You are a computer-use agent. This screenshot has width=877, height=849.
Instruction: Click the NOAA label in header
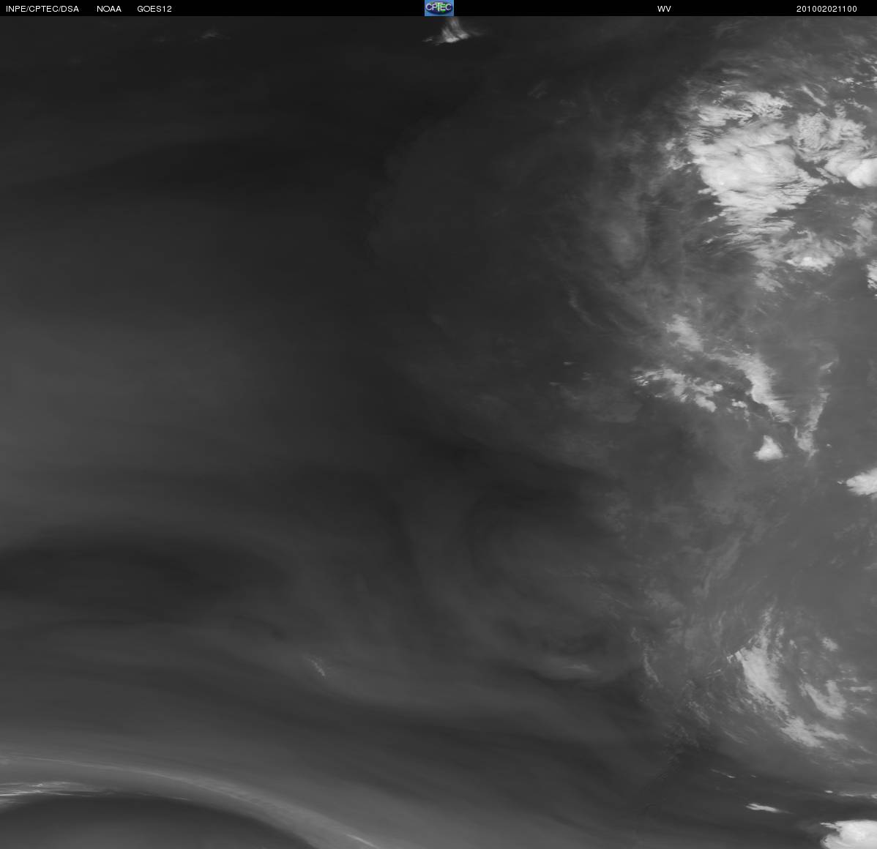click(109, 9)
